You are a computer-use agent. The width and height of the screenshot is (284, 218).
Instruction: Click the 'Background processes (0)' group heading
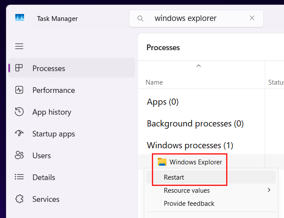(x=195, y=124)
